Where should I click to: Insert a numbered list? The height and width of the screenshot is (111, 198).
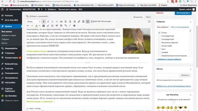tap(57, 22)
